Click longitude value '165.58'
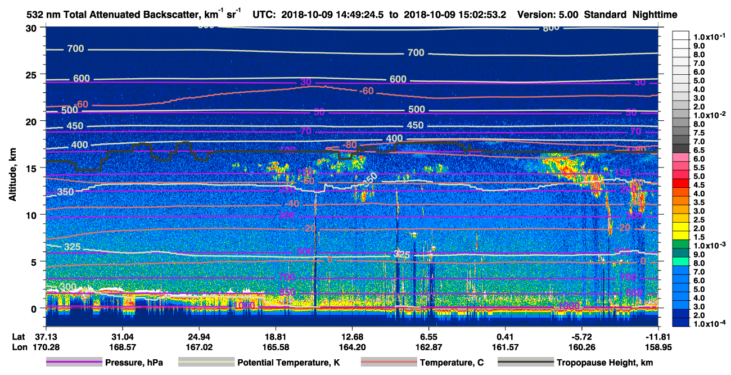 click(x=276, y=347)
